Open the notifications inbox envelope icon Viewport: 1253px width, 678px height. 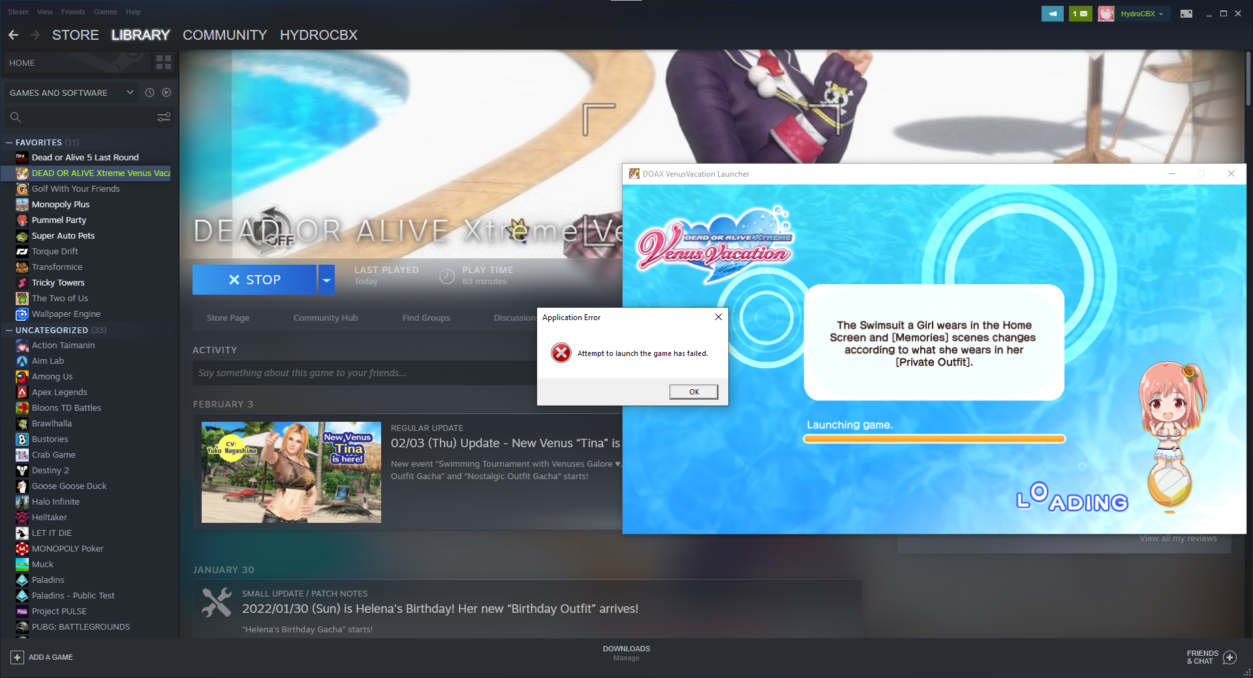coord(1080,14)
